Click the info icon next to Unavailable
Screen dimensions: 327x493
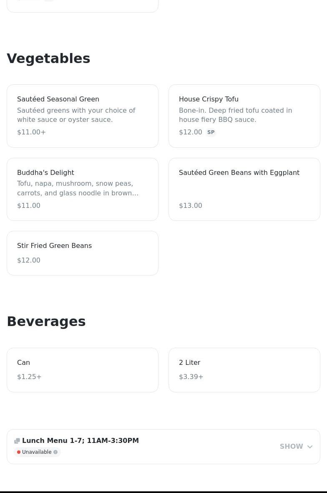point(55,452)
